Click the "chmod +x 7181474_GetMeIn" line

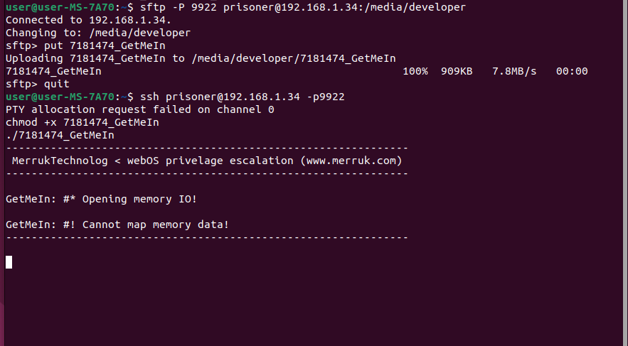82,122
